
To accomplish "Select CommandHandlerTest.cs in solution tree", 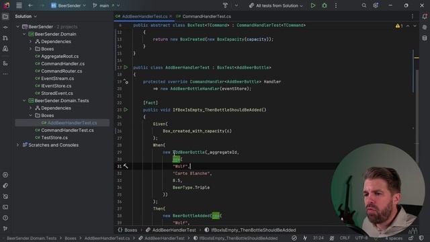I will tap(67, 130).
